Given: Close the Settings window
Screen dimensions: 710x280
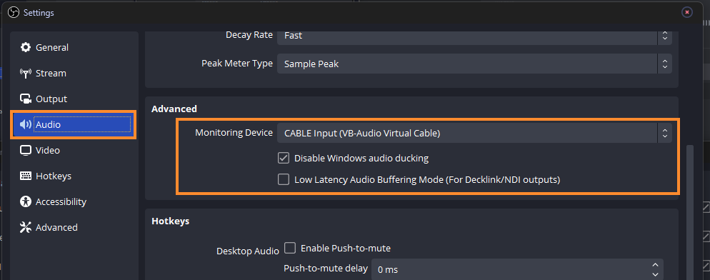Looking at the screenshot, I should 687,12.
